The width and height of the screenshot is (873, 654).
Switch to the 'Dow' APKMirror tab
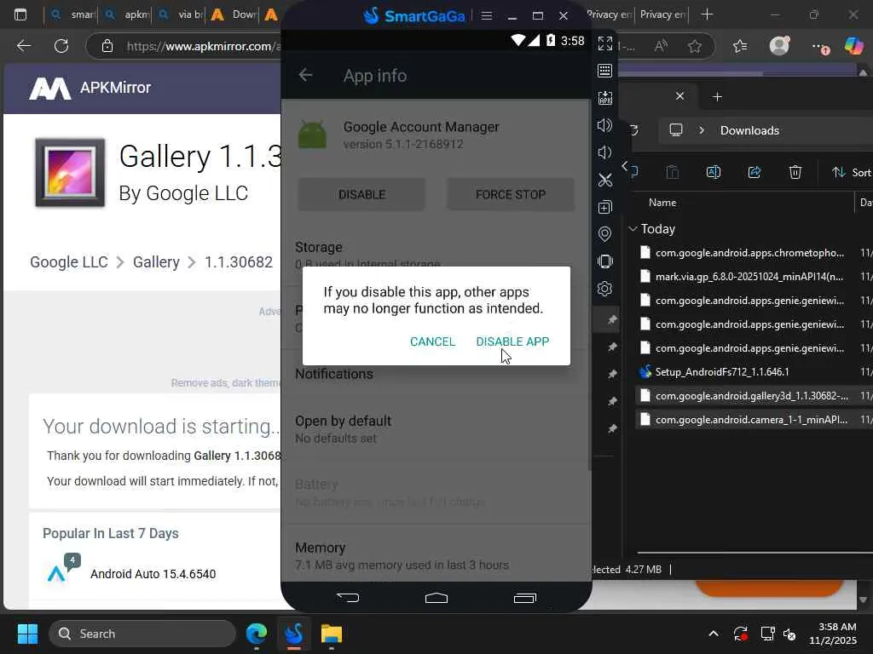click(233, 15)
